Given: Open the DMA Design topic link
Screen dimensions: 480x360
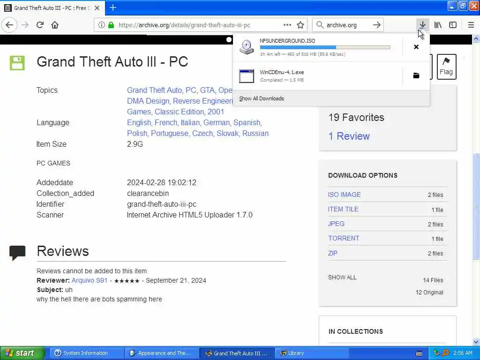Looking at the screenshot, I should click(148, 101).
